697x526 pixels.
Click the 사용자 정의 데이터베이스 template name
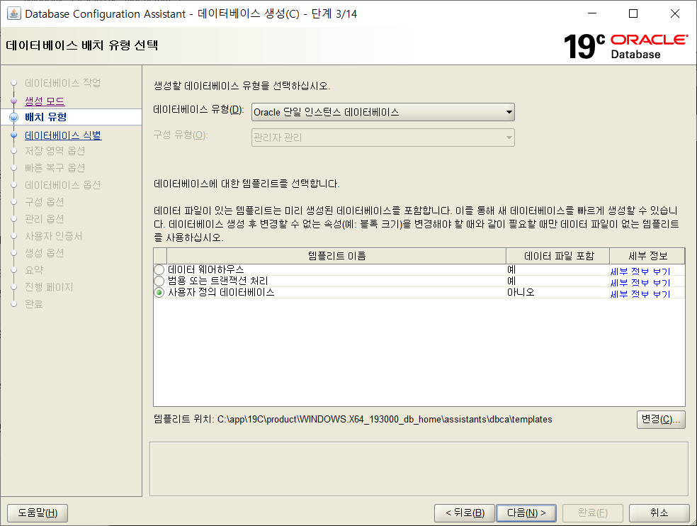(x=221, y=292)
